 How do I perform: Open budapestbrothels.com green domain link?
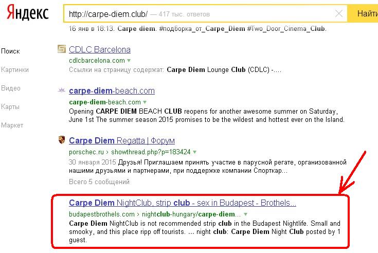(x=102, y=214)
